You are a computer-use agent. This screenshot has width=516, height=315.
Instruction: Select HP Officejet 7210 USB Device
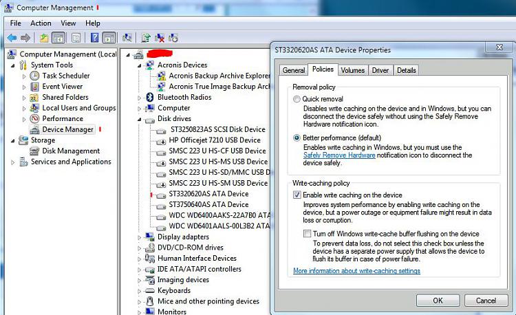[215, 140]
